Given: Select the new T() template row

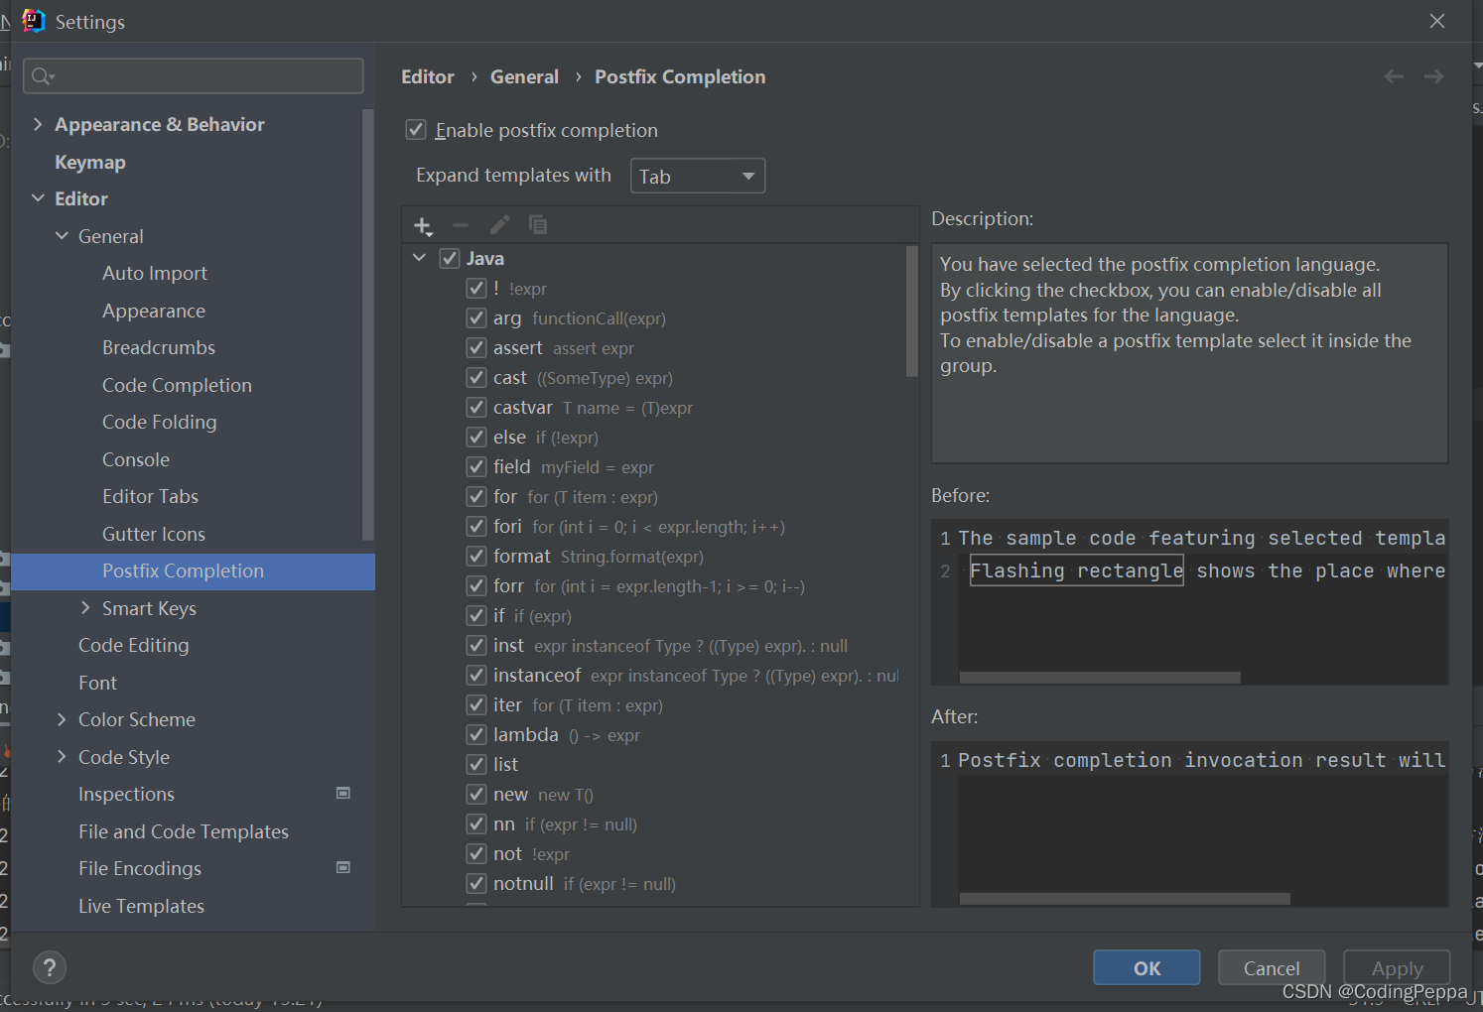Looking at the screenshot, I should pyautogui.click(x=655, y=795).
